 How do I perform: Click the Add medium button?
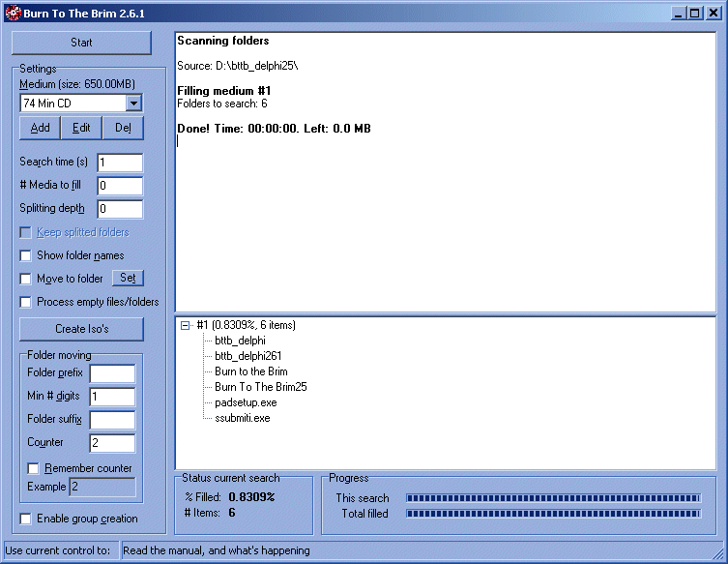(40, 128)
